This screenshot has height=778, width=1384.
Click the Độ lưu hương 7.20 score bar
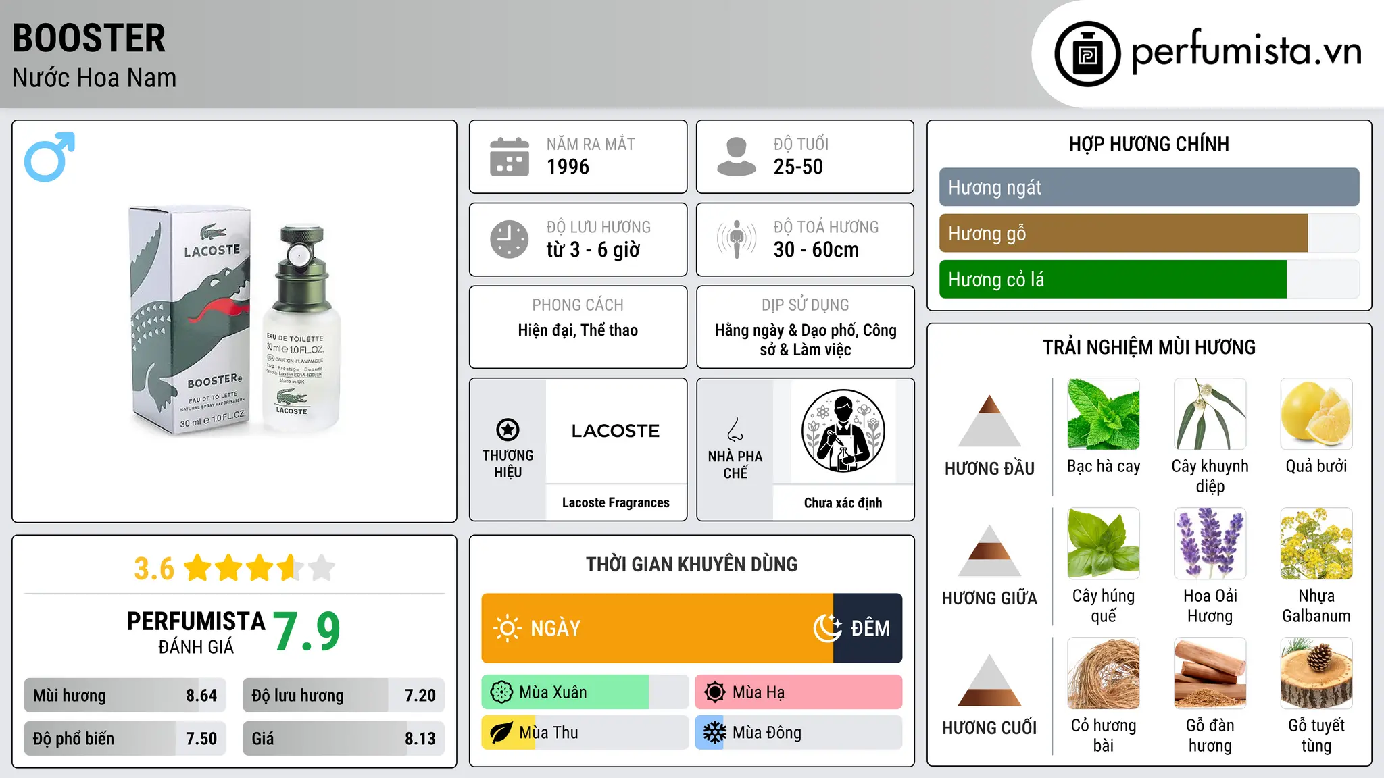(x=343, y=695)
